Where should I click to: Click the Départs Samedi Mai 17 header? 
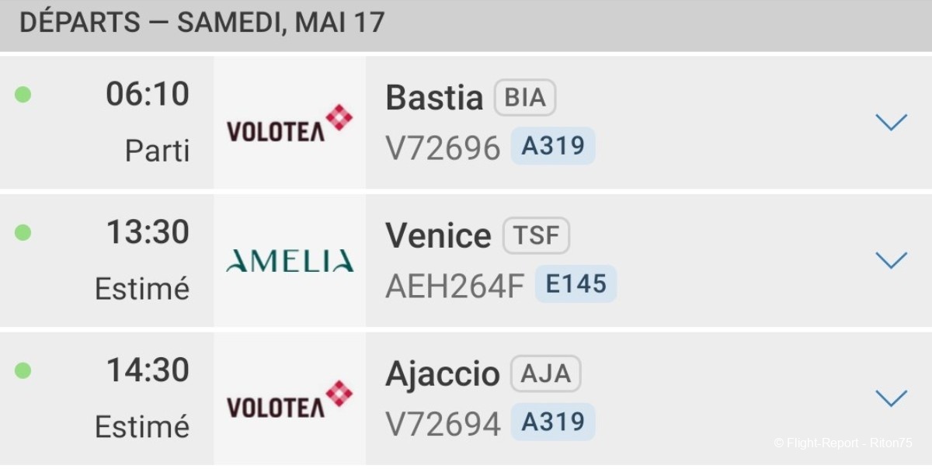tap(202, 23)
